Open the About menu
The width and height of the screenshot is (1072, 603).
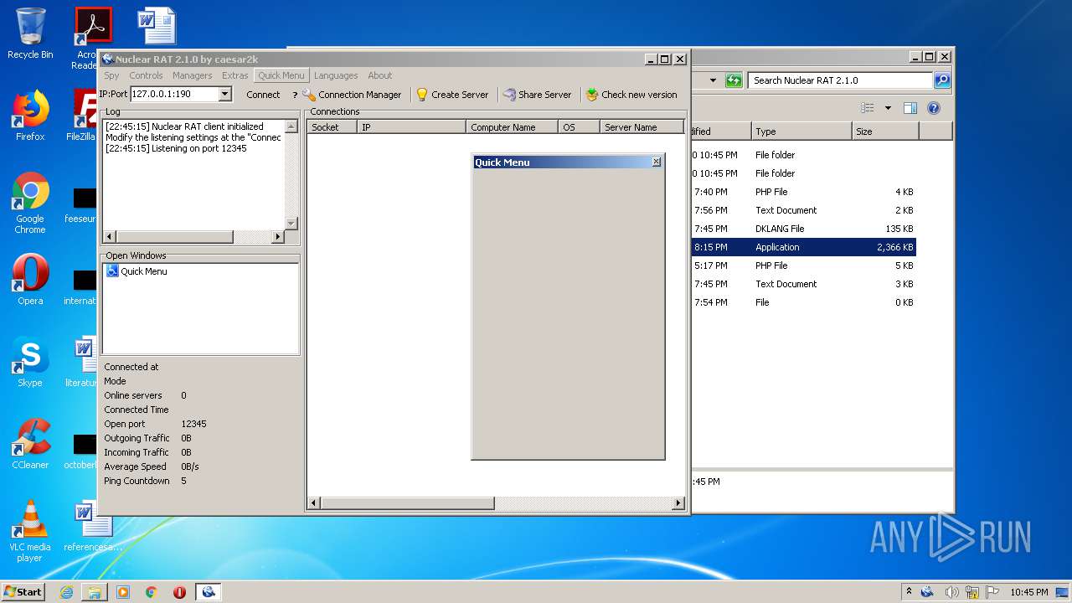(379, 75)
